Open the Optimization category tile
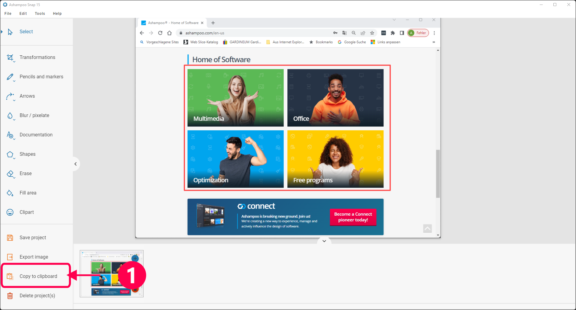The image size is (576, 310). [235, 159]
